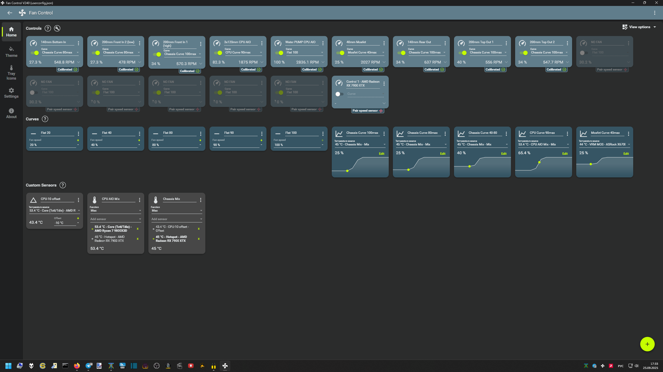Viewport: 663px width, 372px height.
Task: Toggle Water PUMP CPU AIO control off
Action: coord(279,53)
